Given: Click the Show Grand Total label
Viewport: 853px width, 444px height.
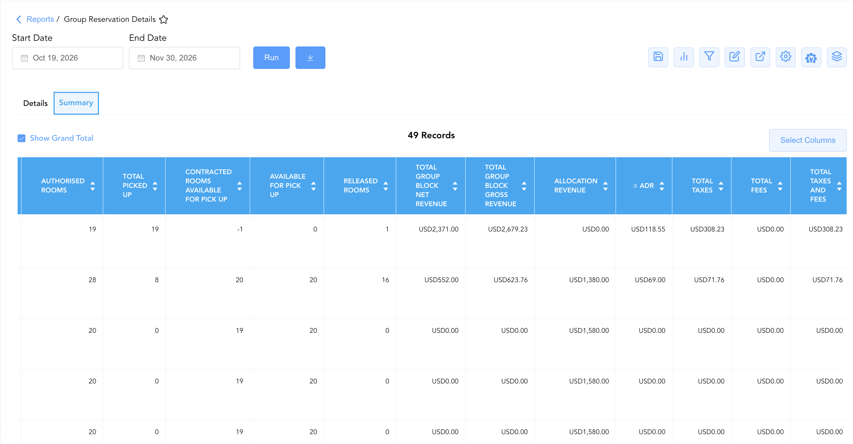Looking at the screenshot, I should [62, 138].
